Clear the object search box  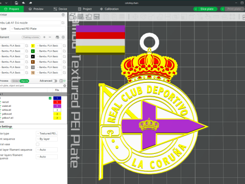coord(65,86)
